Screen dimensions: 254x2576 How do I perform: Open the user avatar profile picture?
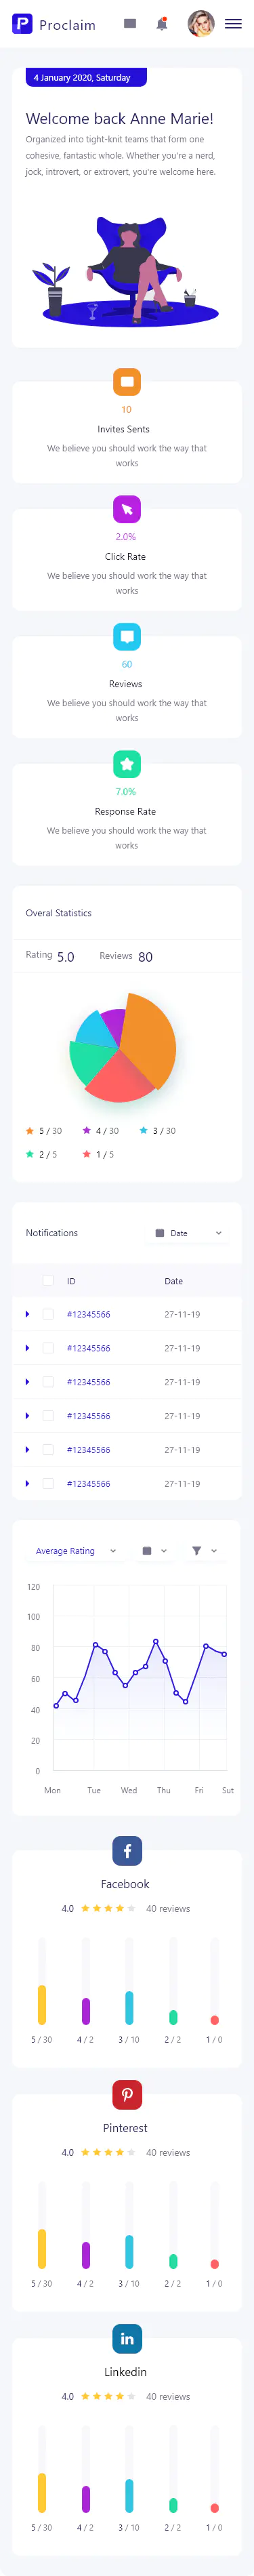[201, 23]
